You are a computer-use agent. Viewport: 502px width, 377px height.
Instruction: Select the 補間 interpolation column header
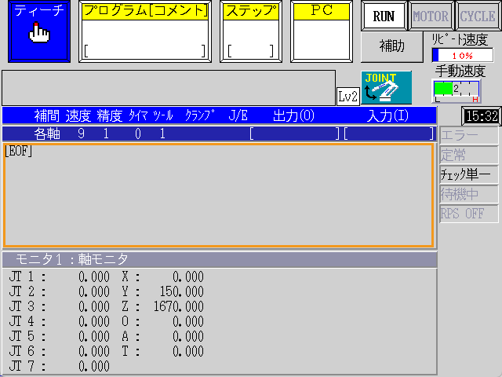47,115
